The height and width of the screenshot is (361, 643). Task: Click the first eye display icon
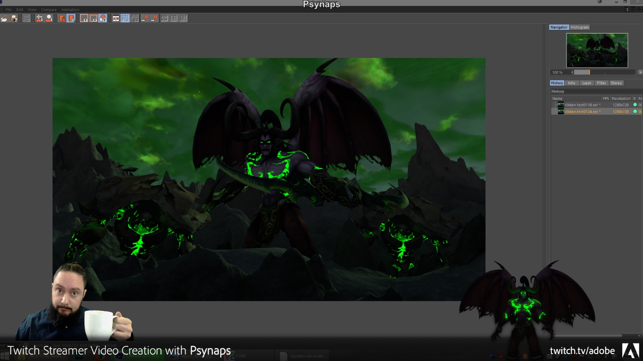(84, 18)
